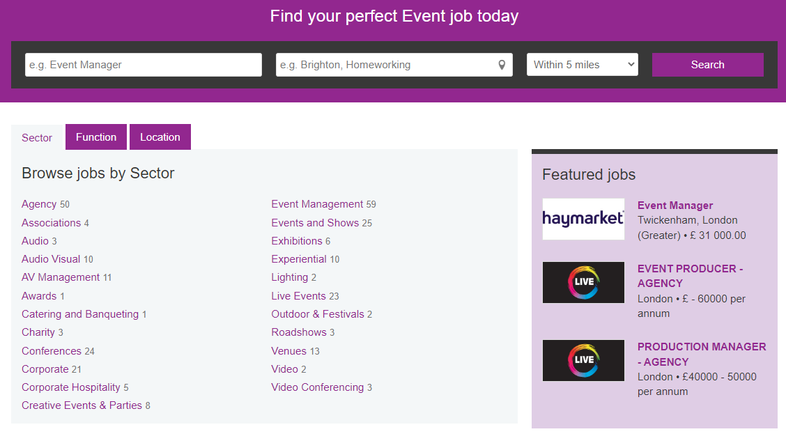Open Creative Events & Parties jobs
Screen dimensions: 786x434
(79, 405)
